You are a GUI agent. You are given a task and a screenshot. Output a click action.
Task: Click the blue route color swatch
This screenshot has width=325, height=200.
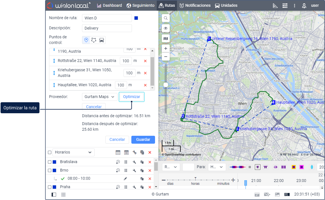click(x=136, y=18)
